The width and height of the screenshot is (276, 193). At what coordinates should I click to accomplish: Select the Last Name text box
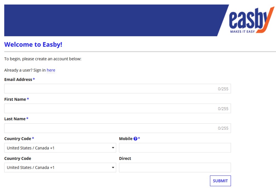tap(117, 128)
